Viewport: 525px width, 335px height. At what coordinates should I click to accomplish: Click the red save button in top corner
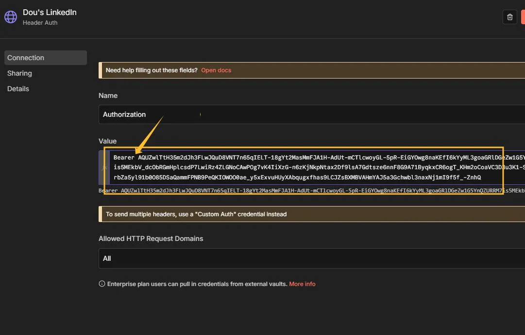click(x=523, y=16)
